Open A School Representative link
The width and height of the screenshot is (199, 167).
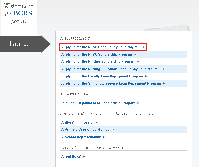[x=81, y=137]
